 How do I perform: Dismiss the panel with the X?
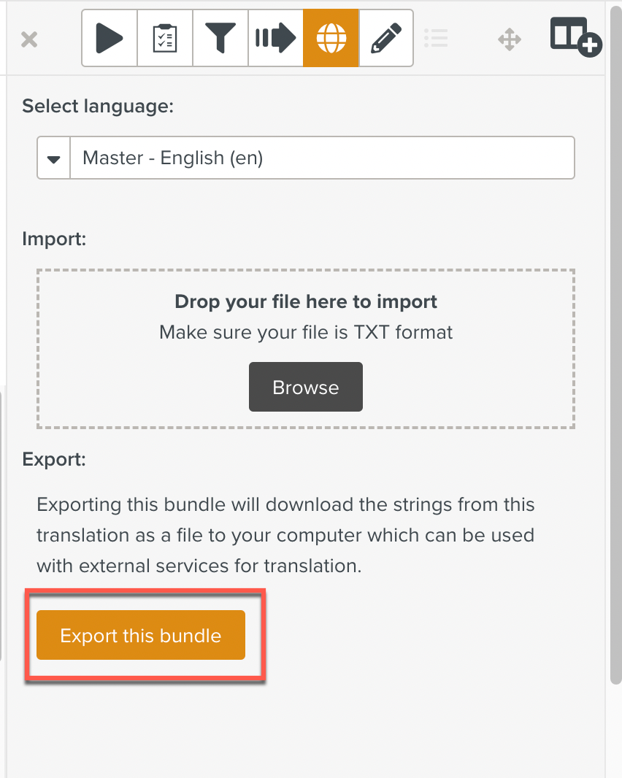pos(28,39)
